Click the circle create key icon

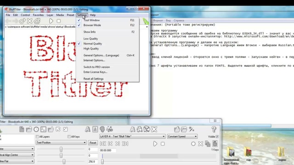pyautogui.click(x=193, y=143)
